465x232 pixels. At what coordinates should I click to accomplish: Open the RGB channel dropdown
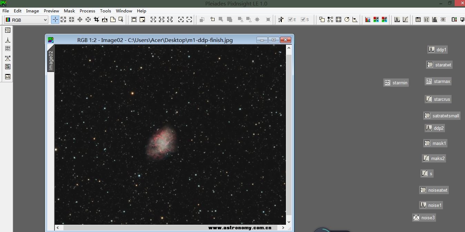(26, 20)
